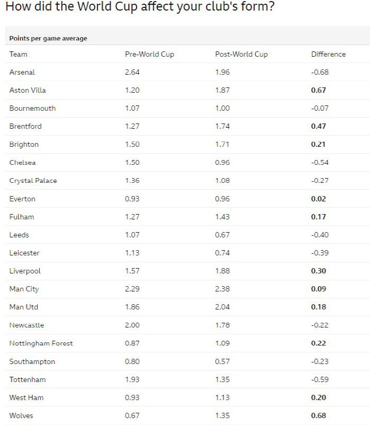Image resolution: width=370 pixels, height=425 pixels.
Task: Select the Newcastle team name
Action: [26, 325]
